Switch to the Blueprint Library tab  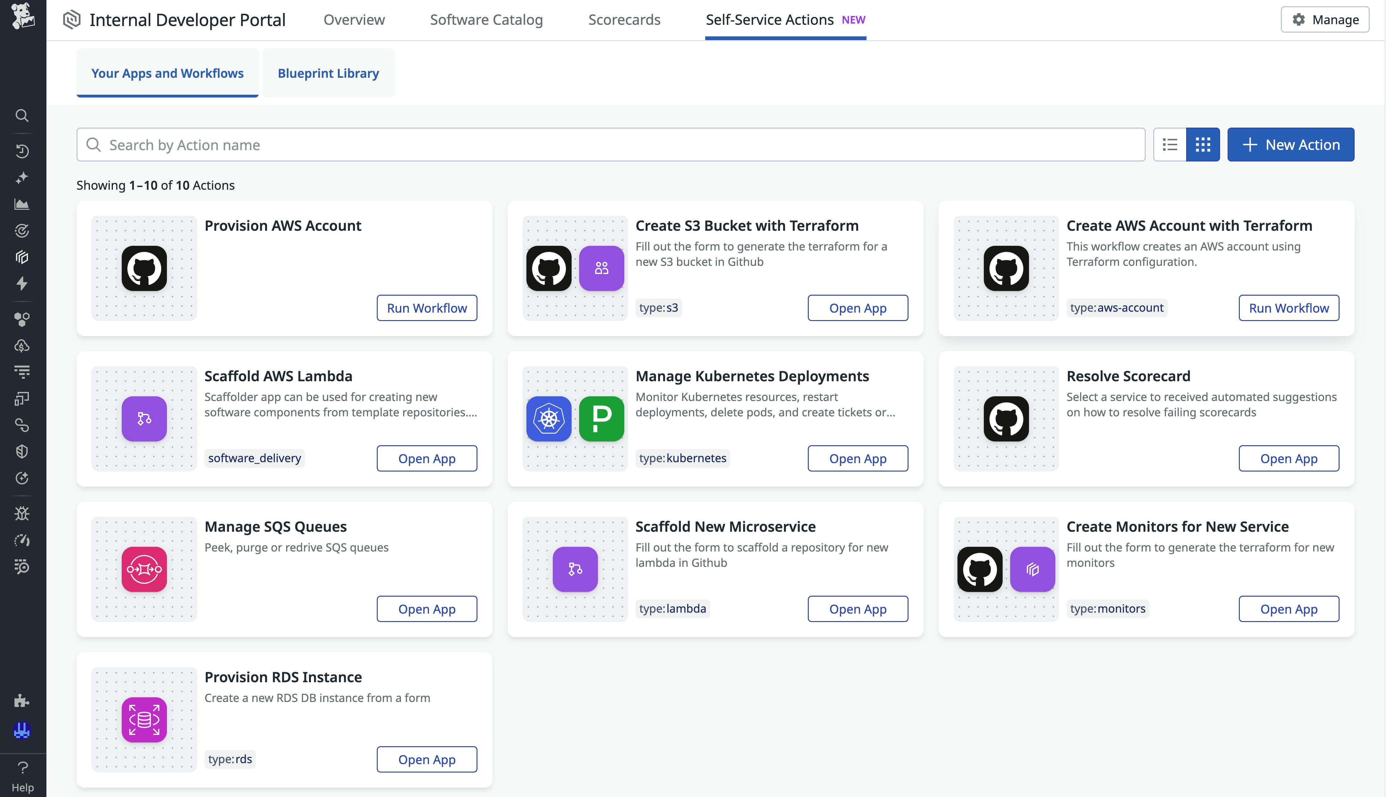pos(328,73)
